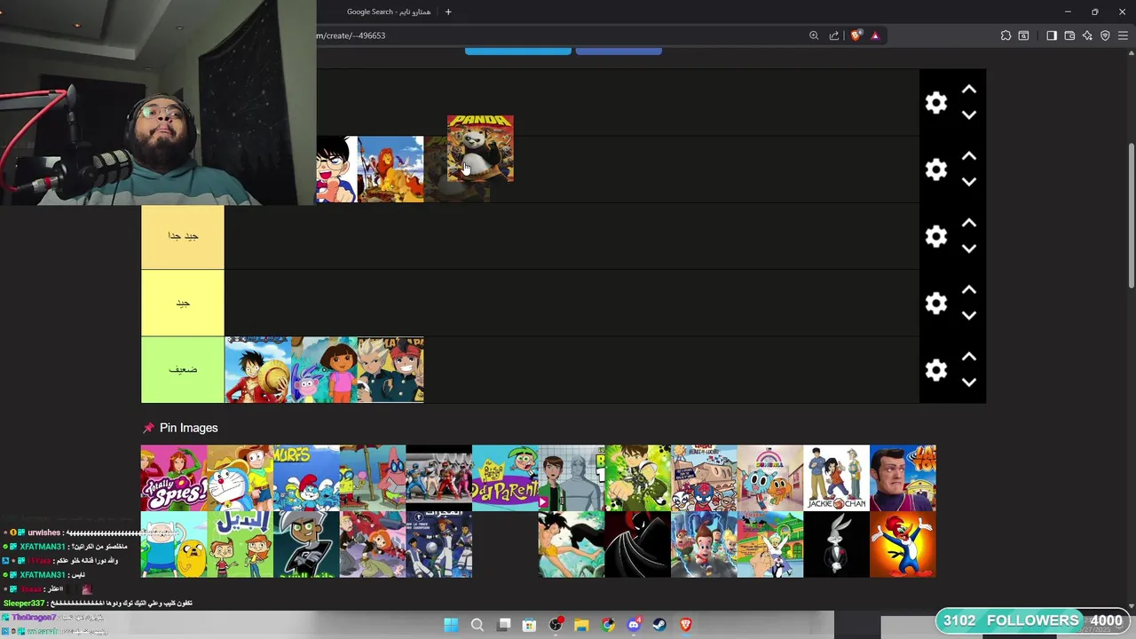Select the orange جيد جدا tier label
Image resolution: width=1136 pixels, height=639 pixels.
[x=183, y=236]
